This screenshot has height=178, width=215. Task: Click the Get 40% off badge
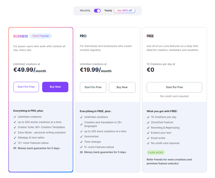[124, 11]
